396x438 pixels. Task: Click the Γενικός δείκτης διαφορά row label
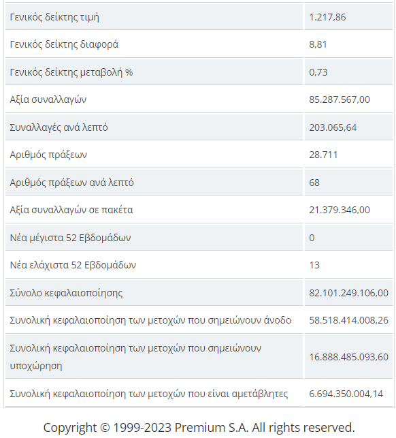(64, 44)
